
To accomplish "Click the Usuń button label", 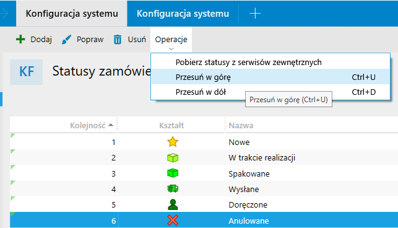I will 137,40.
